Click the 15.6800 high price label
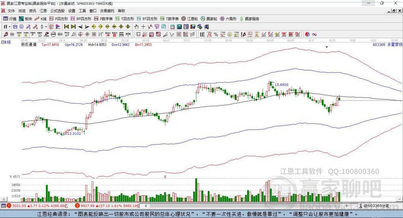This screenshot has width=403, height=218. point(281,85)
